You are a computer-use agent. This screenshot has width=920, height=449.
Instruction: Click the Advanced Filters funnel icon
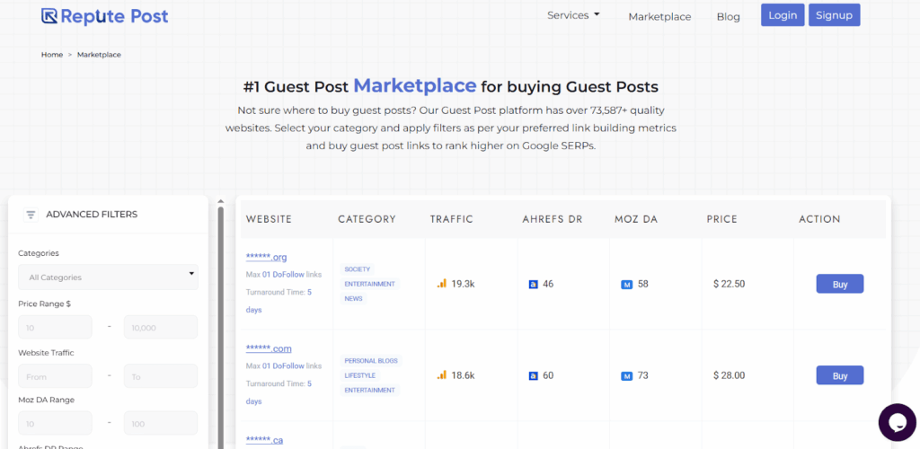coord(31,215)
